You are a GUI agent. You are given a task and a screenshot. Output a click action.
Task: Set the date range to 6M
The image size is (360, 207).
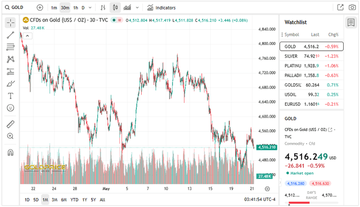click(x=64, y=200)
